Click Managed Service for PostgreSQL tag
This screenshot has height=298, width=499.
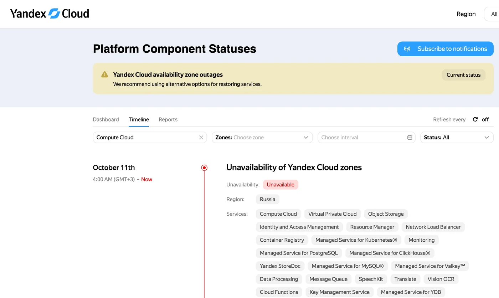click(299, 253)
